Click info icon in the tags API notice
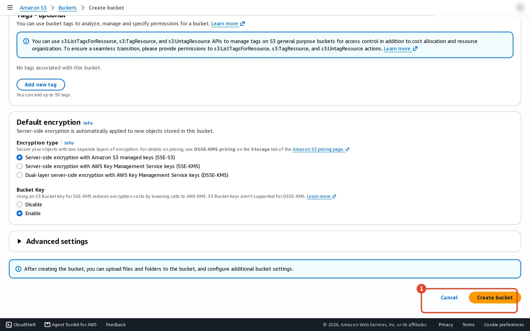 click(26, 41)
